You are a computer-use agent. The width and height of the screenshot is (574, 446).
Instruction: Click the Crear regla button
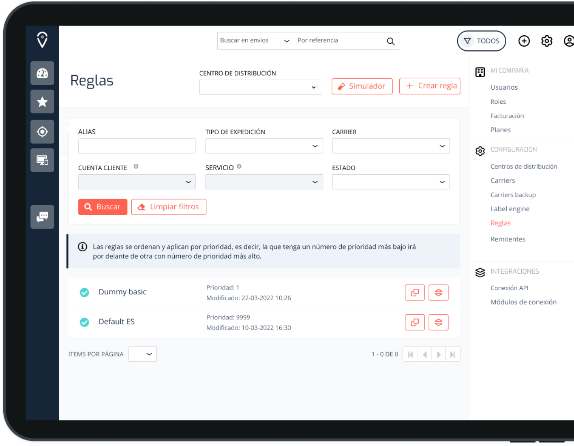pos(430,86)
